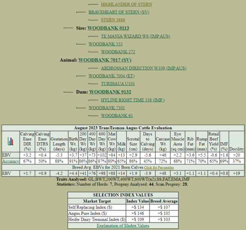Open TURIHAUA U101 link
The image size is (246, 230).
click(118, 84)
